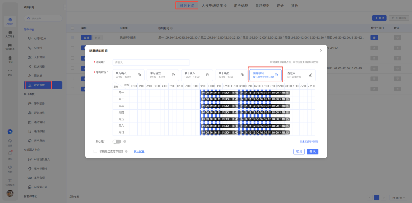412x203 pixels.
Task: Switch to the 评分 tab
Action: point(280,5)
